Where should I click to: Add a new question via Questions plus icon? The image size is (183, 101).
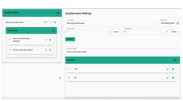53,30
